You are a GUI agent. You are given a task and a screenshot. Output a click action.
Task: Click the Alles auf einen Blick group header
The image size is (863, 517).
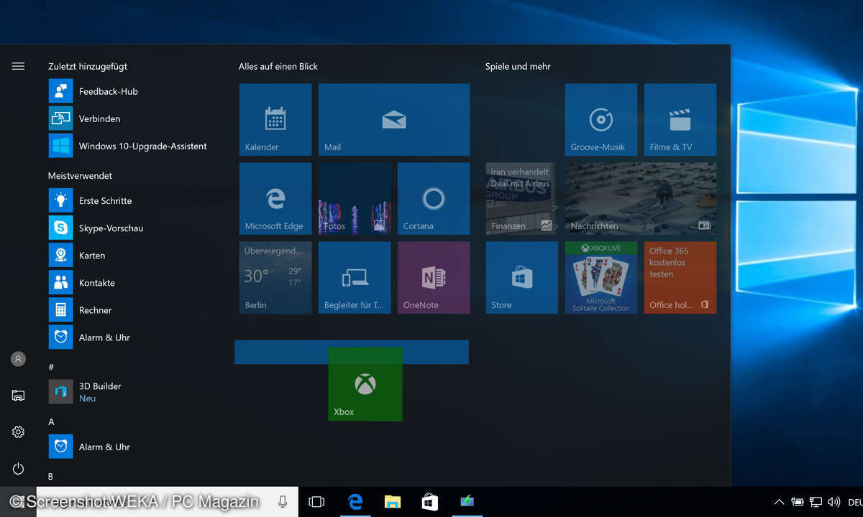point(278,66)
